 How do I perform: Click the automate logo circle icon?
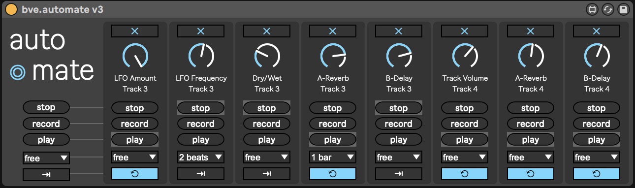[x=18, y=73]
